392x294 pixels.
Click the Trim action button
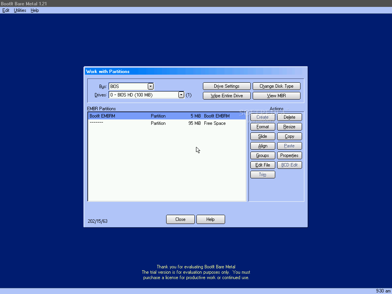(x=263, y=175)
